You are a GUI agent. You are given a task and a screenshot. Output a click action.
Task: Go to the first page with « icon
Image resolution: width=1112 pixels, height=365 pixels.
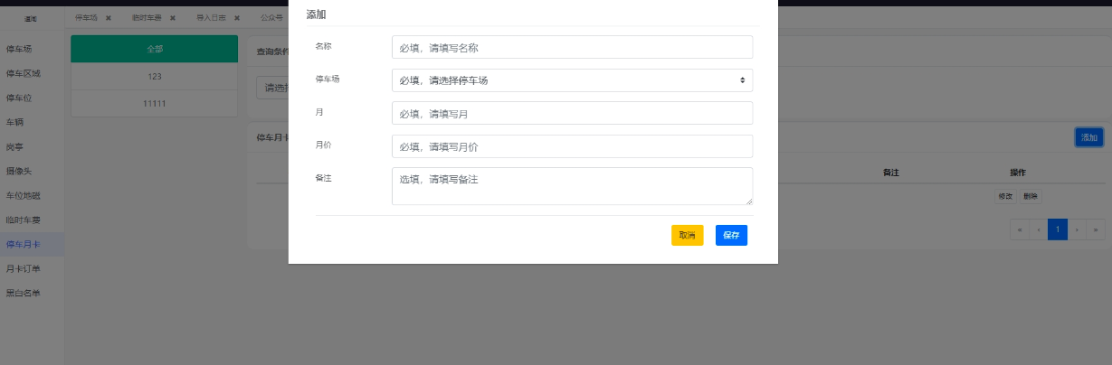pos(1020,229)
